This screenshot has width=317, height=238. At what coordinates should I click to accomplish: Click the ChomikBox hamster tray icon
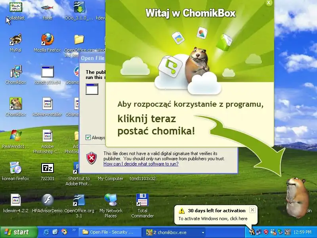[x=288, y=232]
